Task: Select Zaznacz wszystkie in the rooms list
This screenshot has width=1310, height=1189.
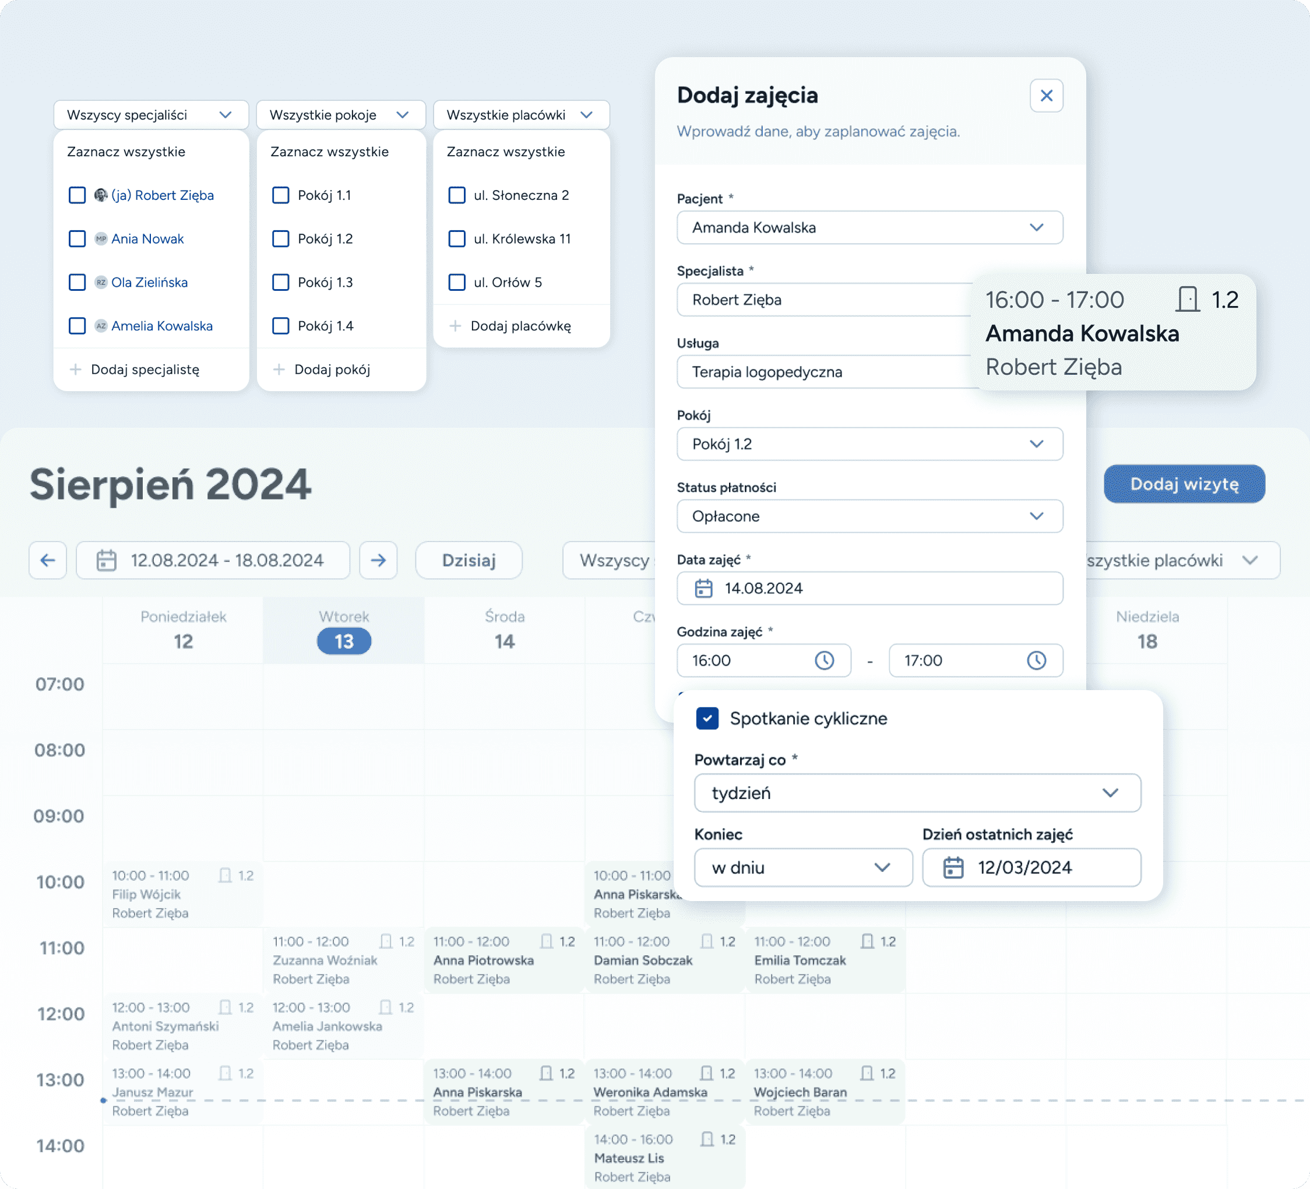Action: tap(329, 152)
